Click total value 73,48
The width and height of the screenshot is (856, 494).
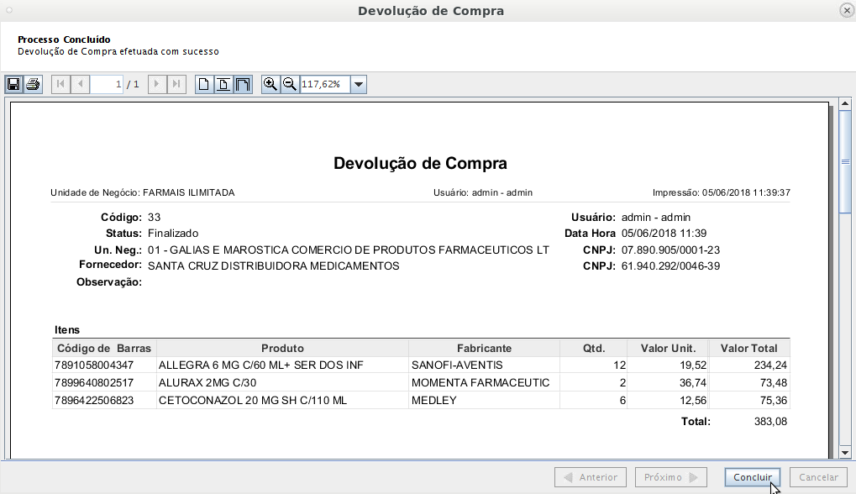pos(773,382)
